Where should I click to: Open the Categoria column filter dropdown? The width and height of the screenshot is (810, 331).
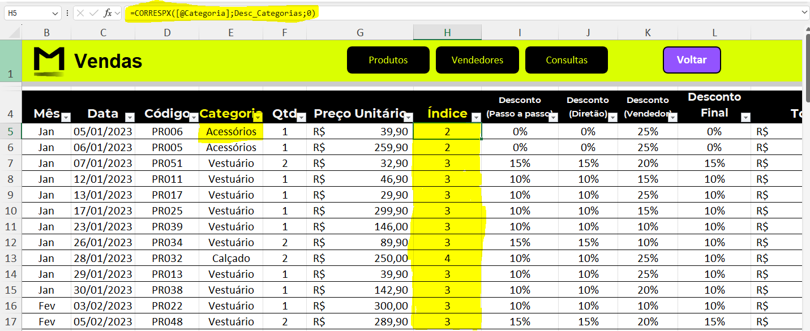258,117
